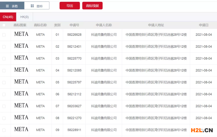Click class 06 cell
Viewport: 217px width, 137px height.
[x=57, y=94]
